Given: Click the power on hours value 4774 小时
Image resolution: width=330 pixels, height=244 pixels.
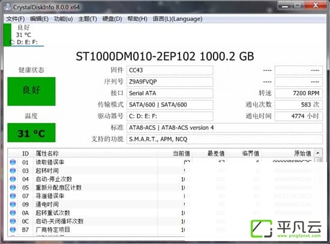Looking at the screenshot, I should 299,116.
